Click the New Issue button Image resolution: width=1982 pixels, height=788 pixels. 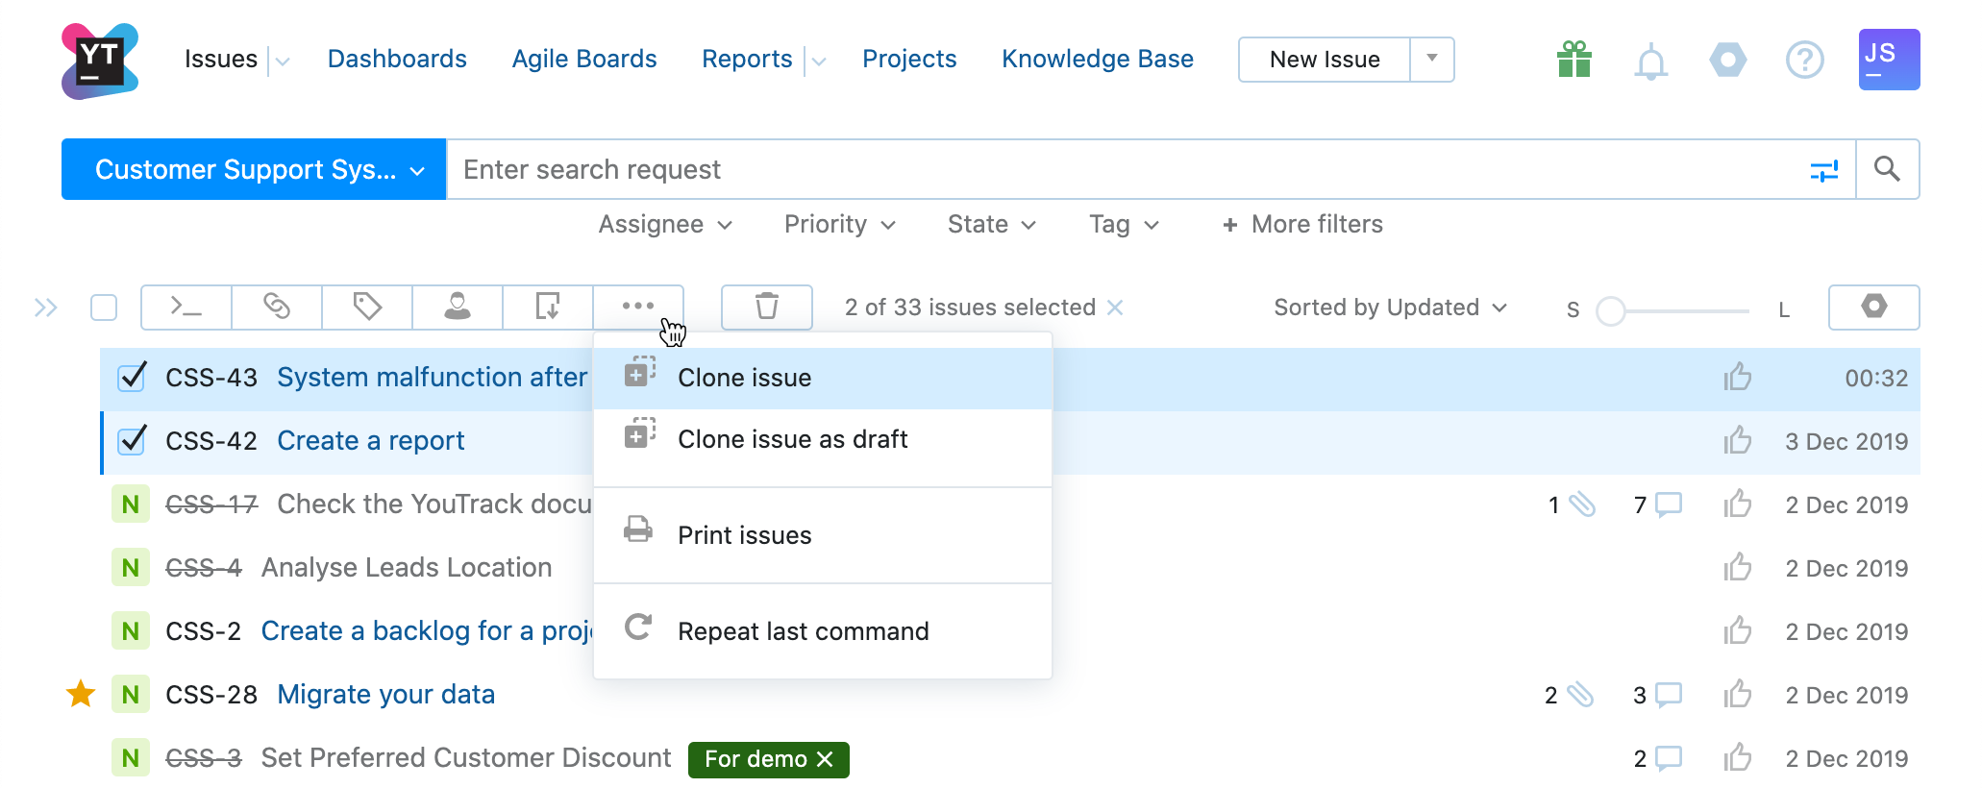1324,60
